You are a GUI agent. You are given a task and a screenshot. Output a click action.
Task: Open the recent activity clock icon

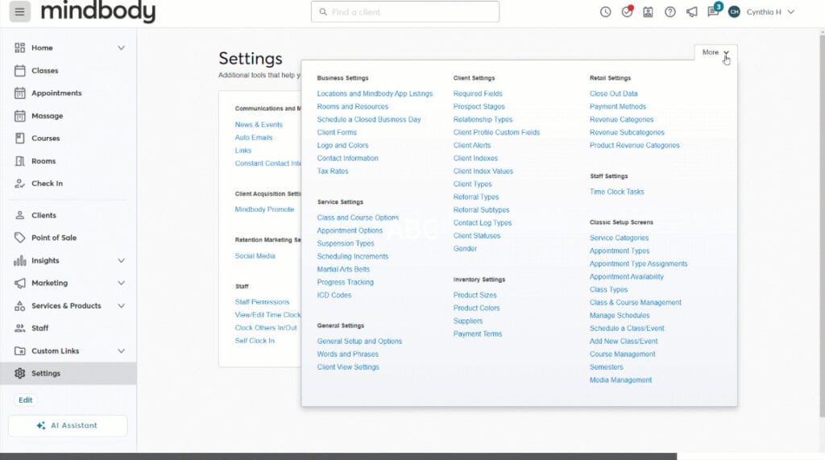[x=605, y=11]
